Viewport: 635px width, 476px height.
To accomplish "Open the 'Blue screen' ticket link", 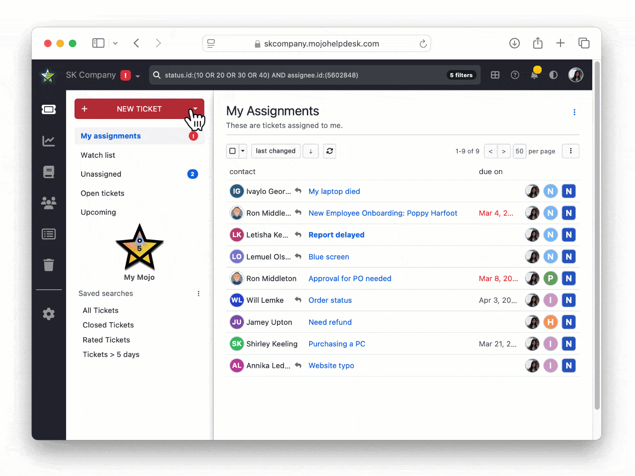I will [x=329, y=257].
